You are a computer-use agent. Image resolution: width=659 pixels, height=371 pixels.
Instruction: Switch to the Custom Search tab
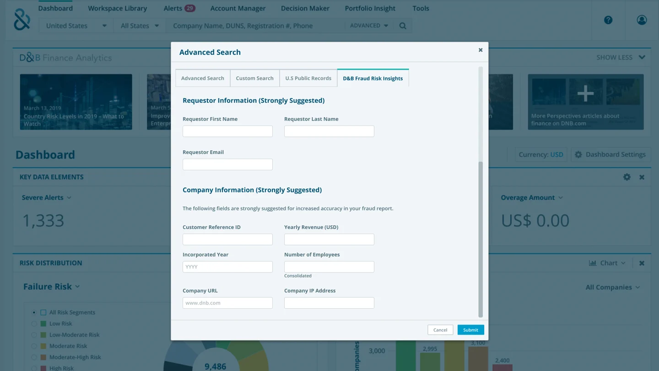pyautogui.click(x=254, y=78)
